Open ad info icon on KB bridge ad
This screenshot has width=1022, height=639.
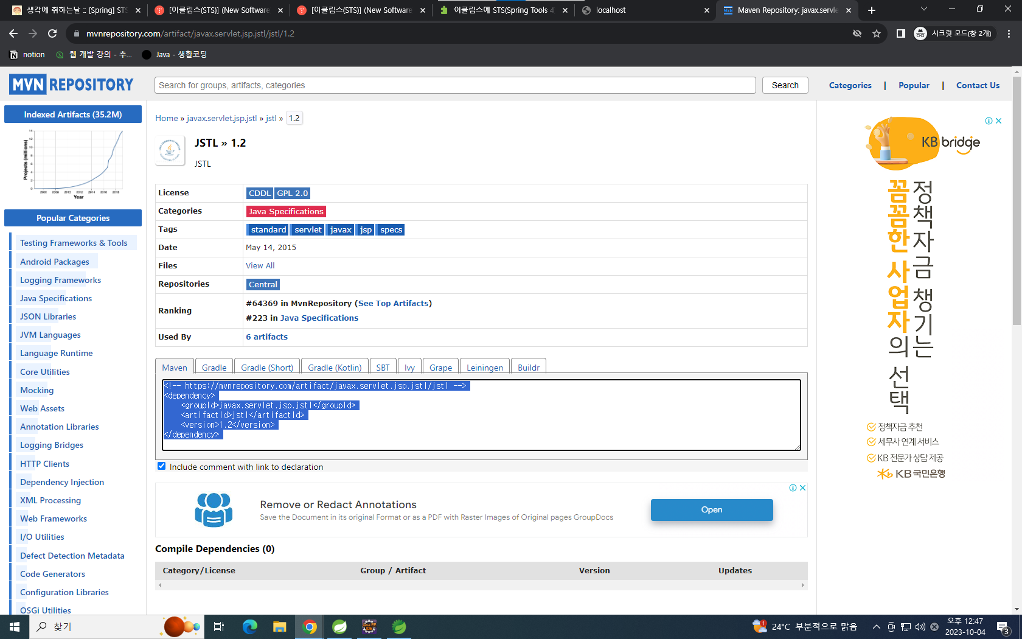989,121
